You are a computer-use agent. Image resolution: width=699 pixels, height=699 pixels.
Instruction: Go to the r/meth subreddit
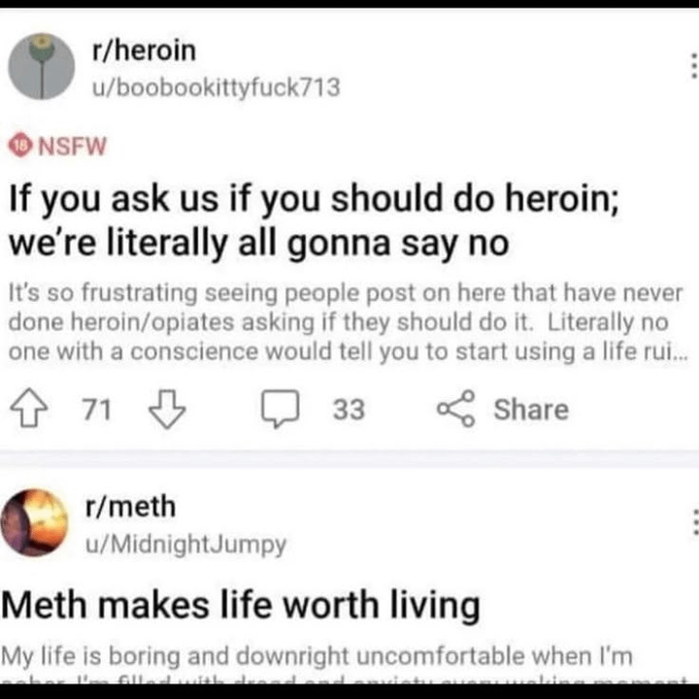[x=131, y=506]
